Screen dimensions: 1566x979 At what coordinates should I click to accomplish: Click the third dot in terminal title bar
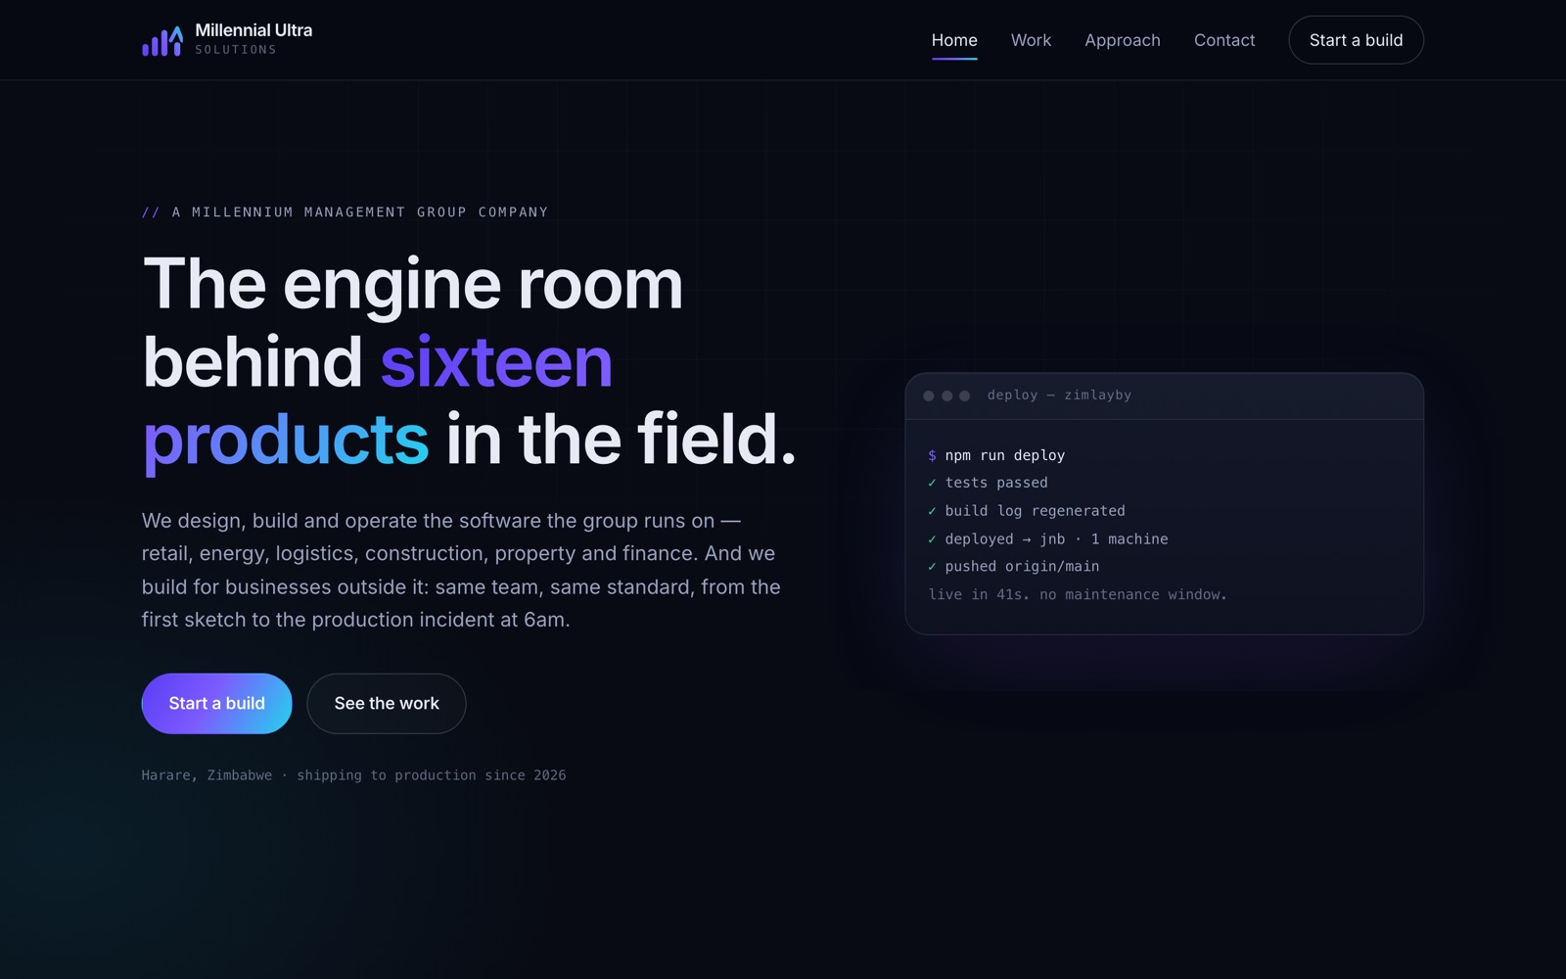point(964,396)
